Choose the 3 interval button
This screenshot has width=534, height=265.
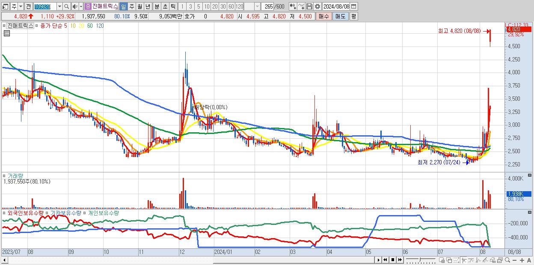[x=190, y=6]
